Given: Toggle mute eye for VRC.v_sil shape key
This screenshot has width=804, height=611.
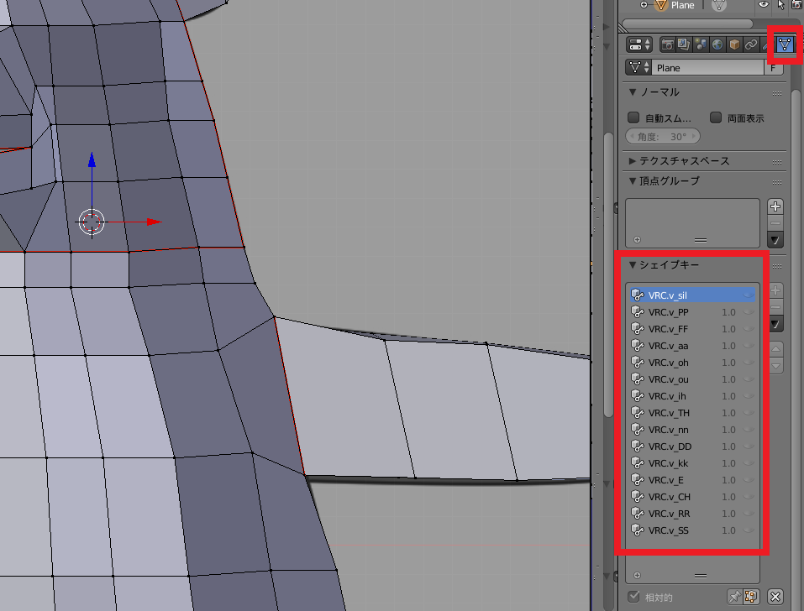Looking at the screenshot, I should click(x=749, y=295).
